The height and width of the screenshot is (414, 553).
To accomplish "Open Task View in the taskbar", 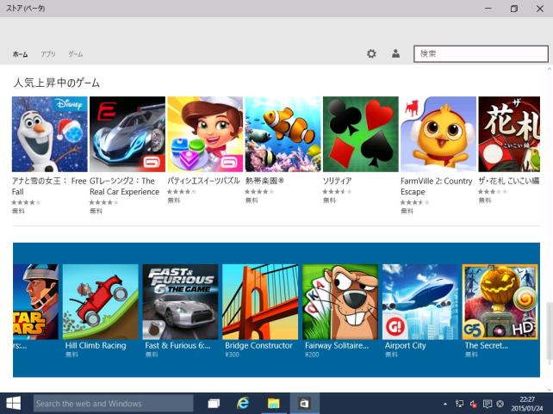I will point(214,404).
